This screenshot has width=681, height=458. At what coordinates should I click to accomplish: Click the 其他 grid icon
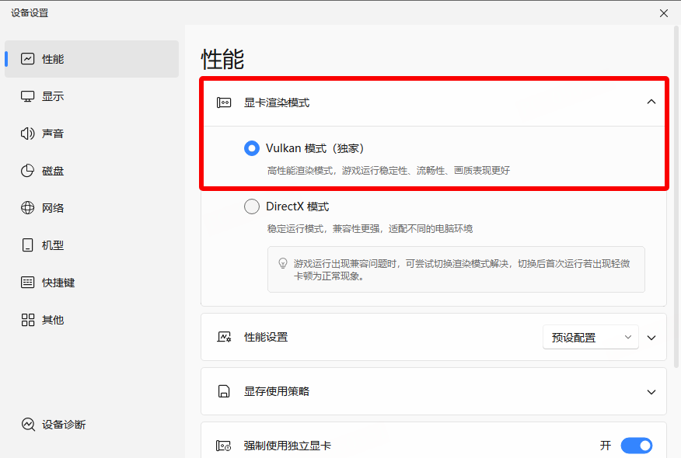28,320
